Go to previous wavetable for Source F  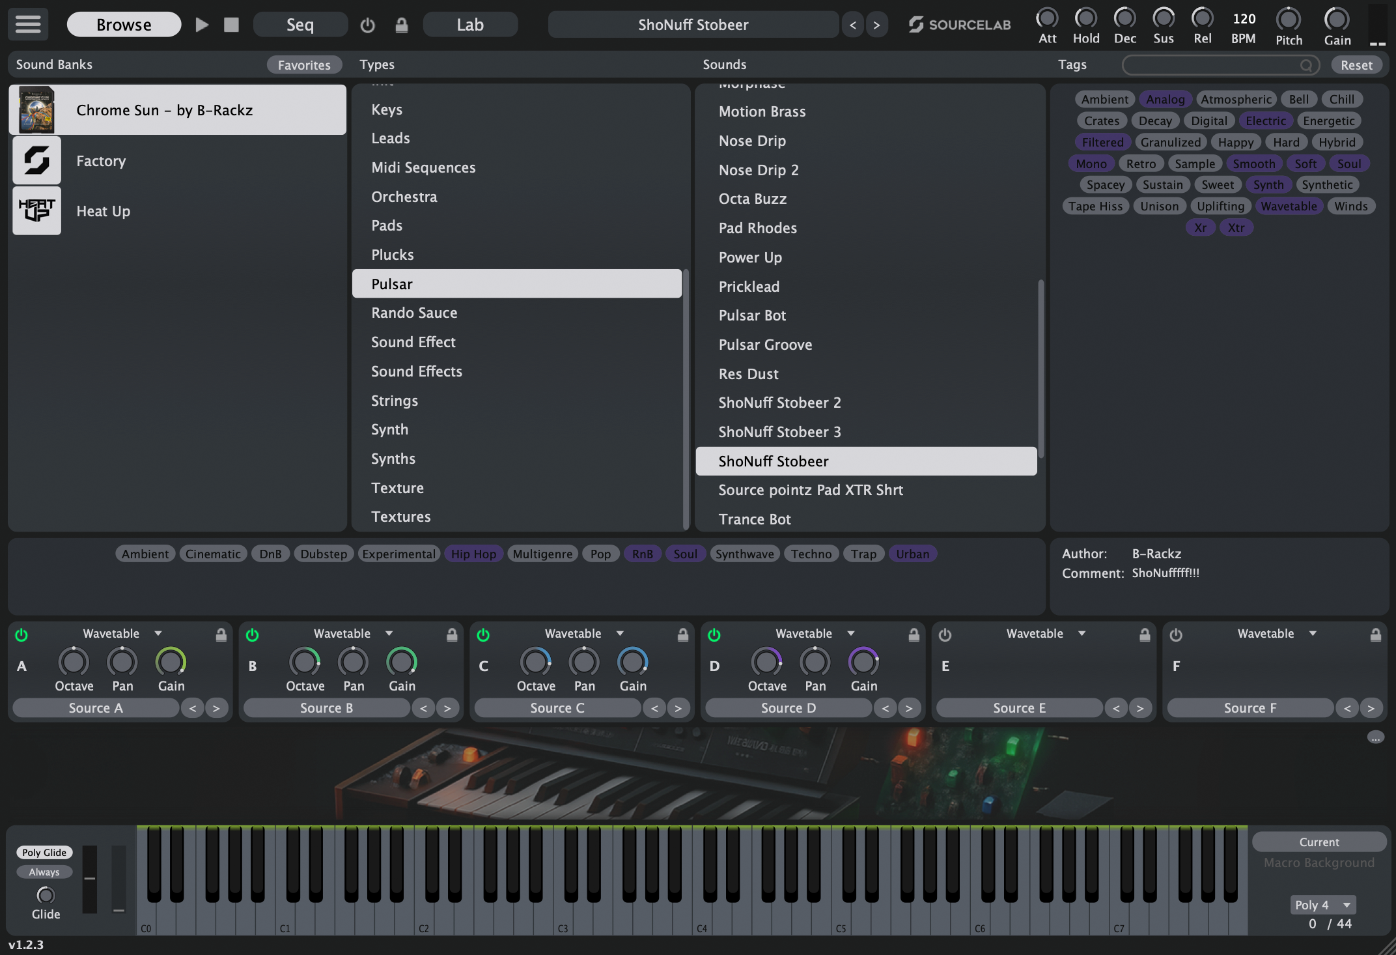tap(1347, 708)
